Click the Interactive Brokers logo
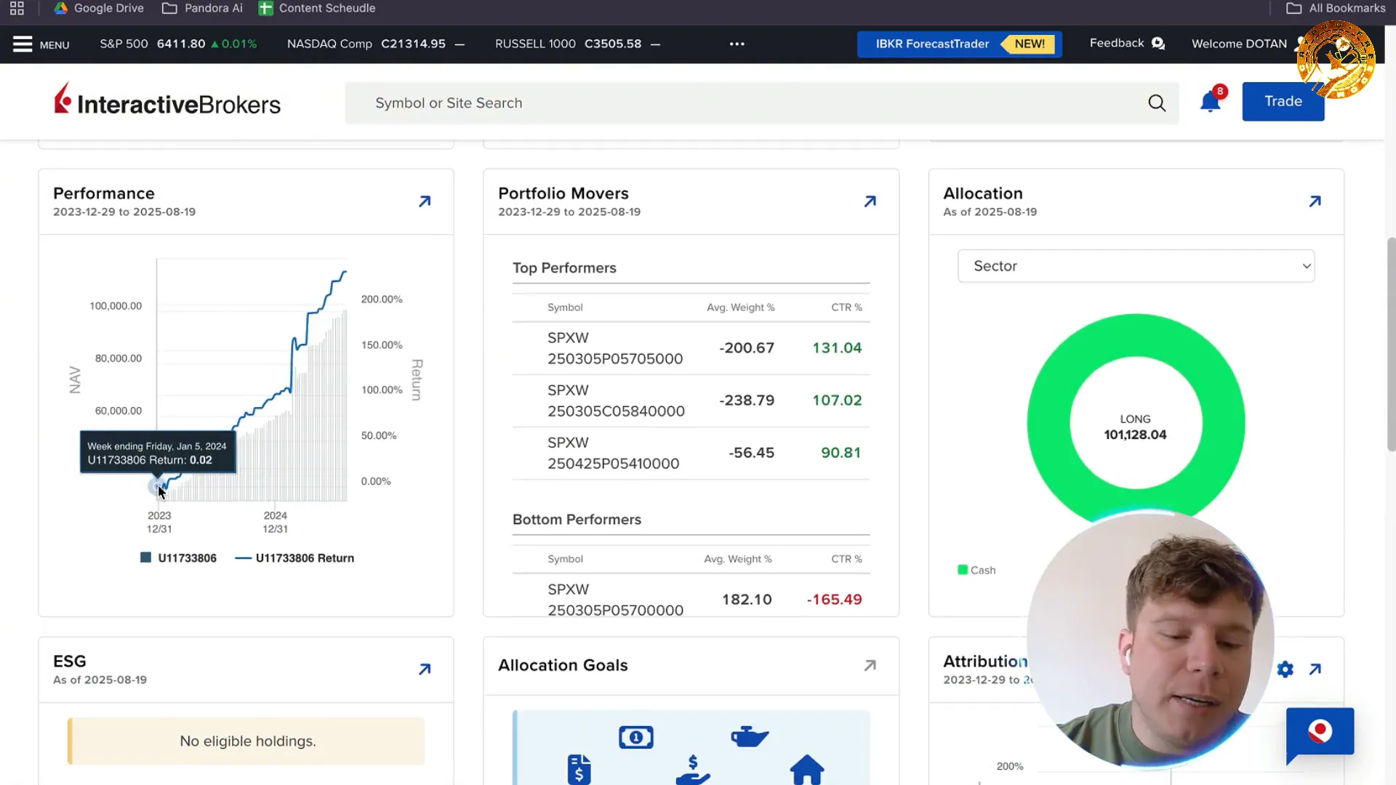This screenshot has width=1396, height=785. coord(167,100)
